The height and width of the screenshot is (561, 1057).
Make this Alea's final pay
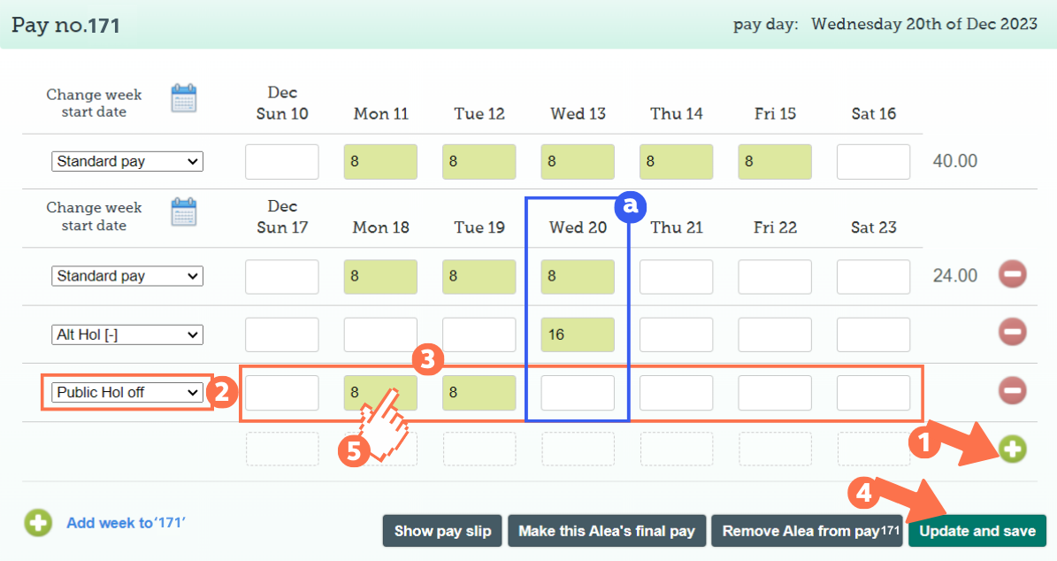click(x=606, y=531)
